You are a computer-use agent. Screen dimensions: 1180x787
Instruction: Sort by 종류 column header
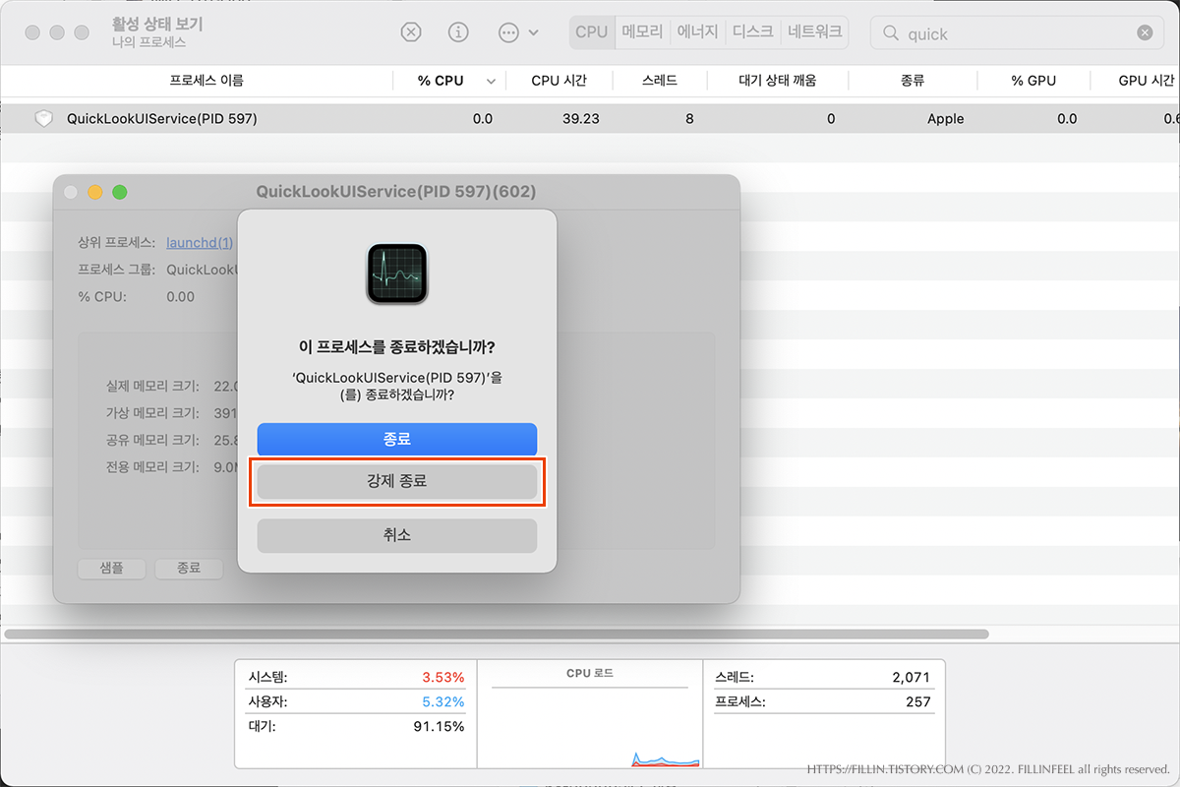click(913, 81)
